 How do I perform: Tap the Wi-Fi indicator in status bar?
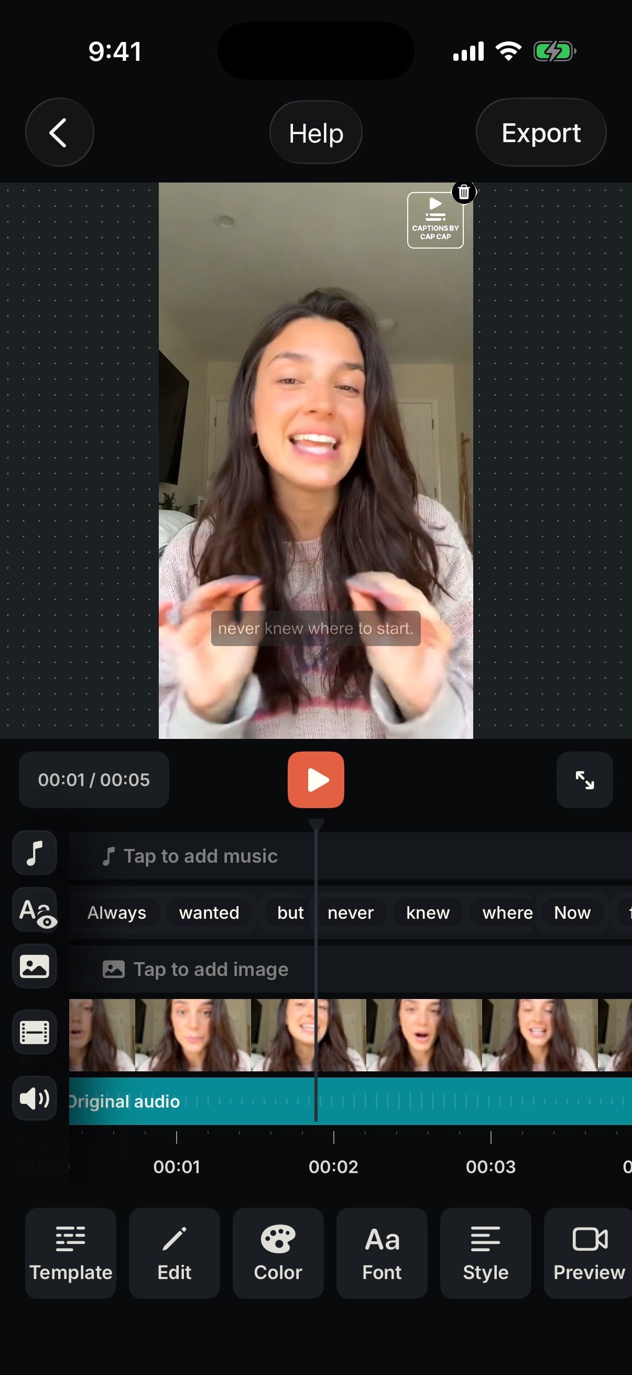coord(509,51)
